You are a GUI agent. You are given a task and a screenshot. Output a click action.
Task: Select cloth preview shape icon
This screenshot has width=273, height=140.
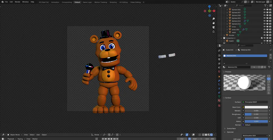[x=269, y=90]
